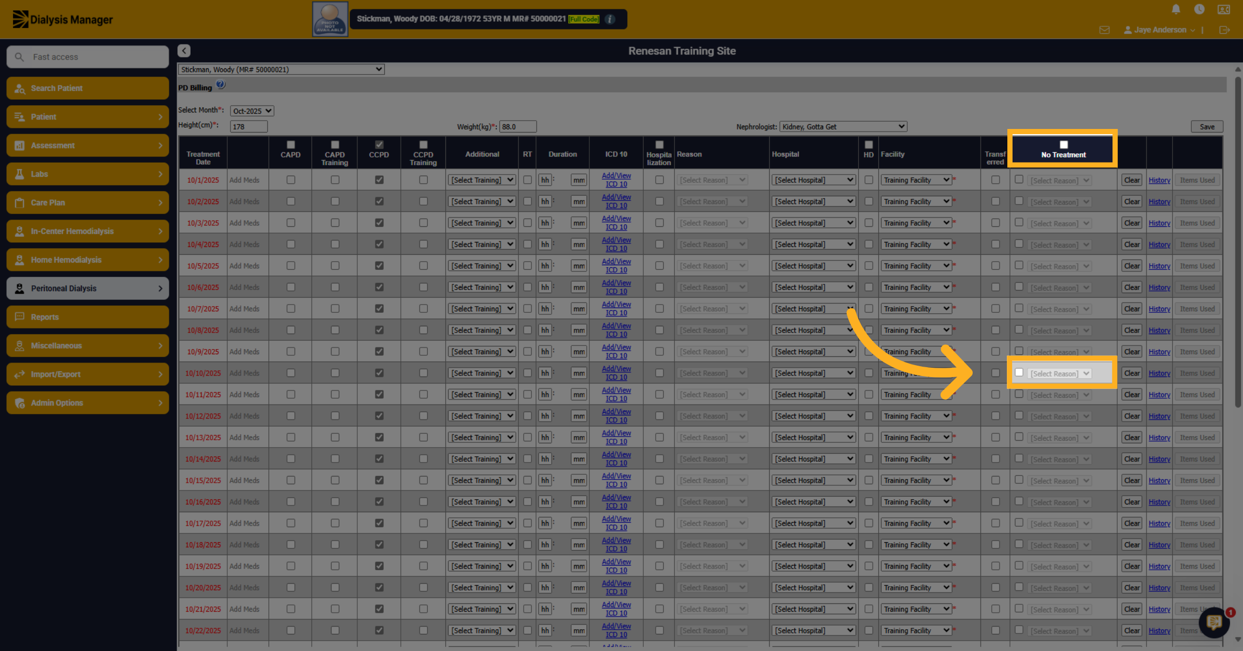1243x651 pixels.
Task: Check No Treatment box for 10/10/2025
Action: click(1019, 372)
